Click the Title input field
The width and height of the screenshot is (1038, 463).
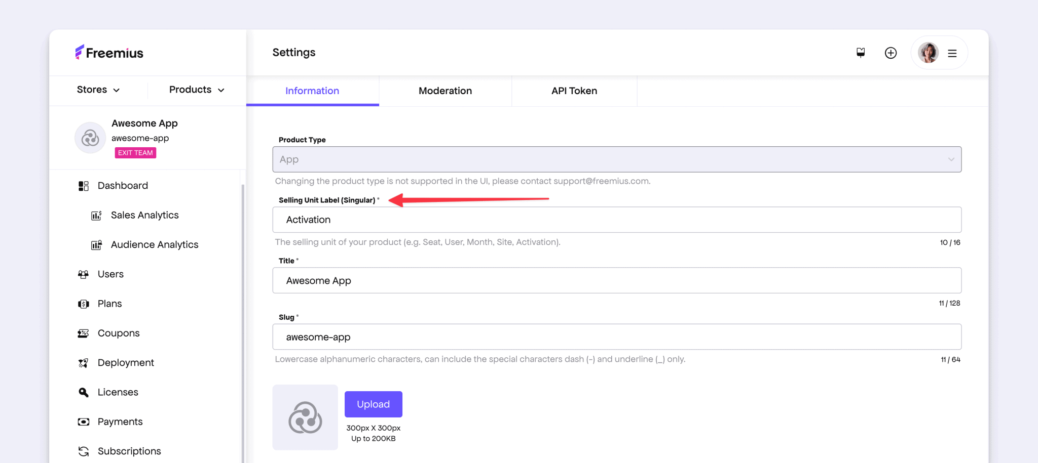pos(617,280)
